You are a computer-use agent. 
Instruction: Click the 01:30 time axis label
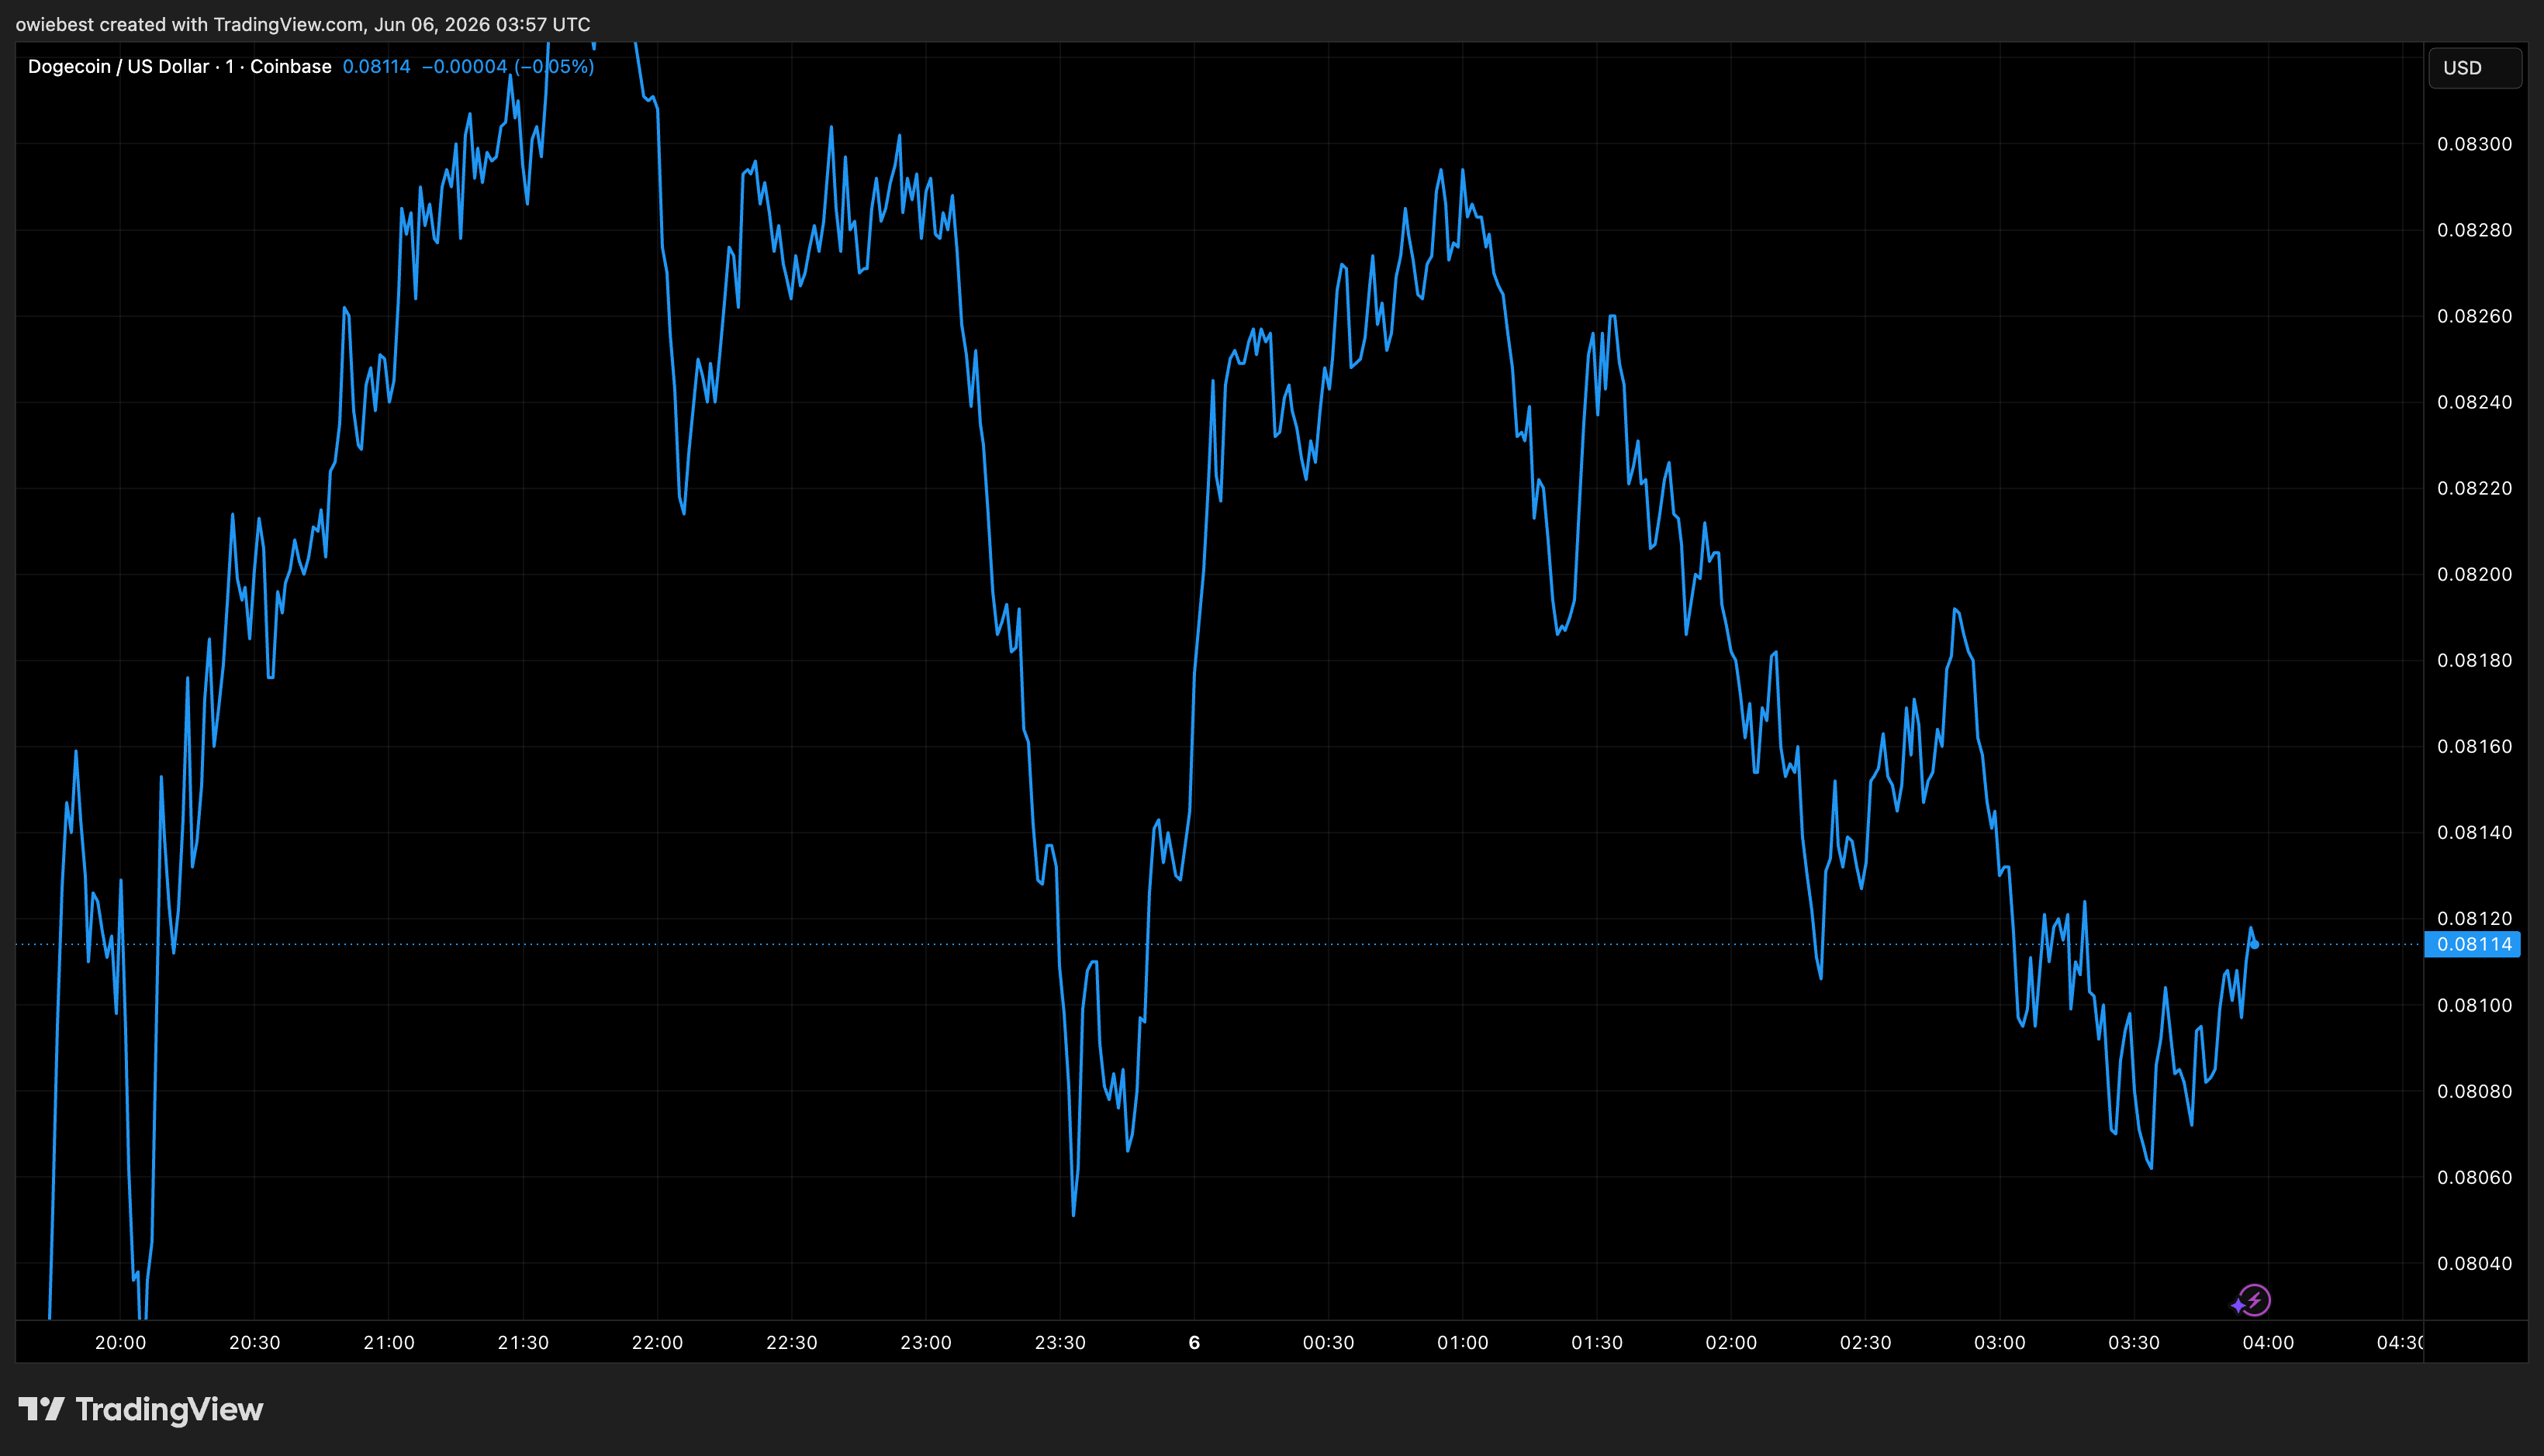click(x=1597, y=1342)
